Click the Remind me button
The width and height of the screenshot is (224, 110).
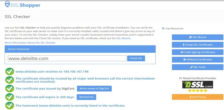coord(86,97)
